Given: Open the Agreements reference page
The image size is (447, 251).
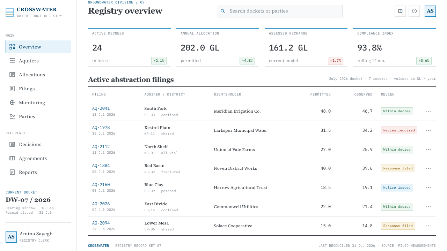Looking at the screenshot, I should (38, 158).
